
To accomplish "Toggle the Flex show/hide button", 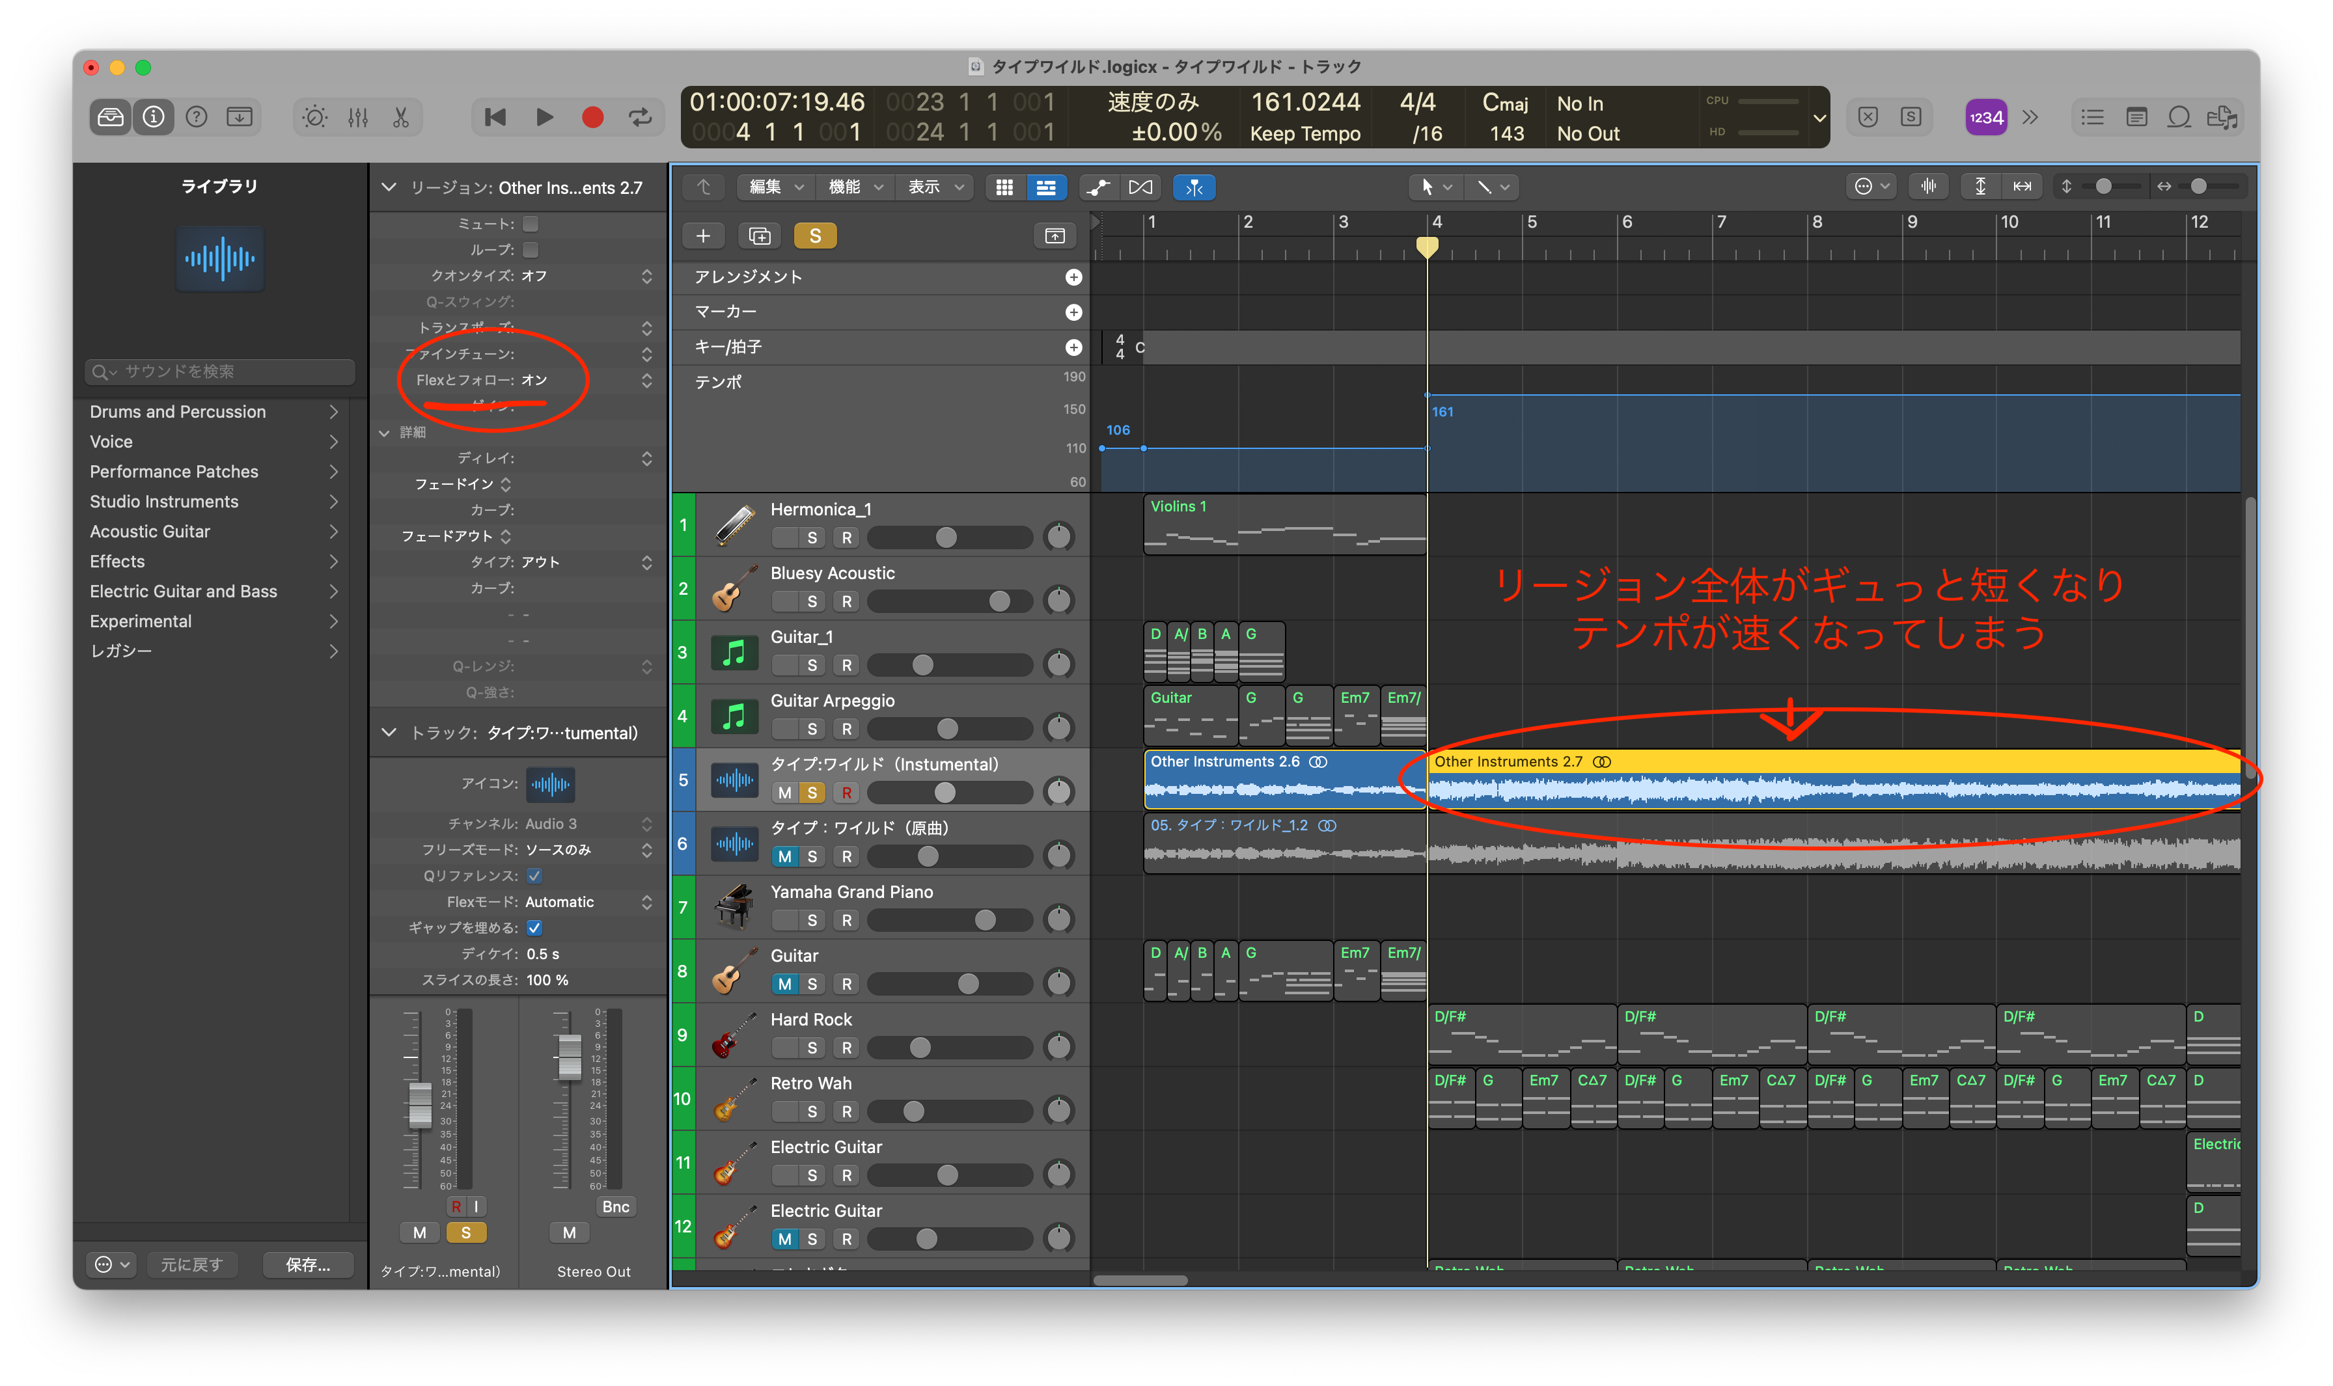I will point(1140,187).
